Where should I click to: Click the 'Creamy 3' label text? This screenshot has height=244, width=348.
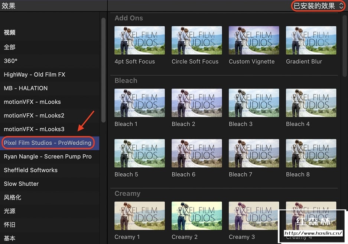(x=242, y=237)
